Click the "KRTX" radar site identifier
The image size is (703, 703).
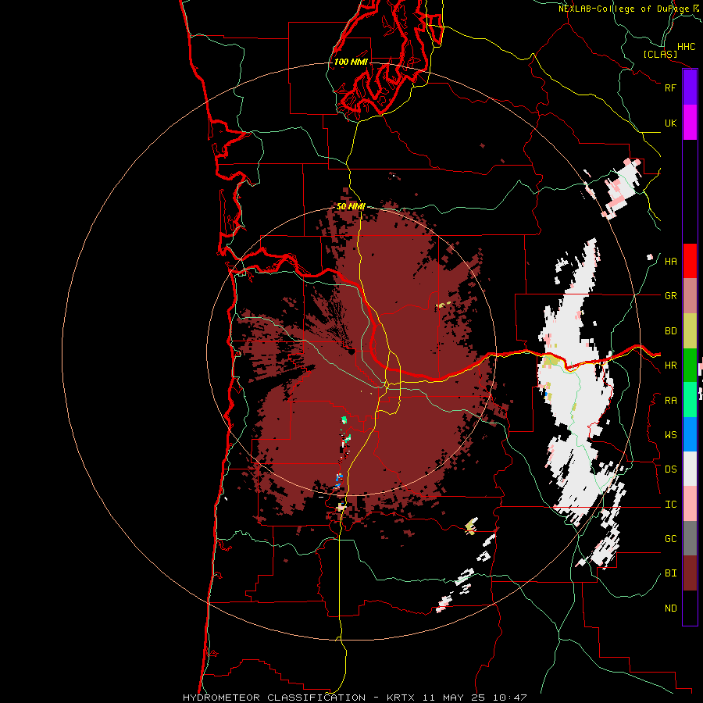coord(400,698)
